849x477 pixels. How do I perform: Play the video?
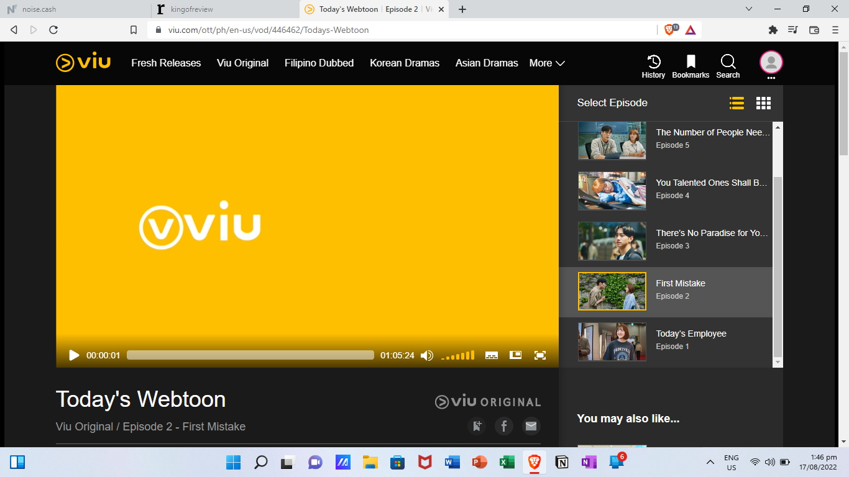tap(74, 355)
